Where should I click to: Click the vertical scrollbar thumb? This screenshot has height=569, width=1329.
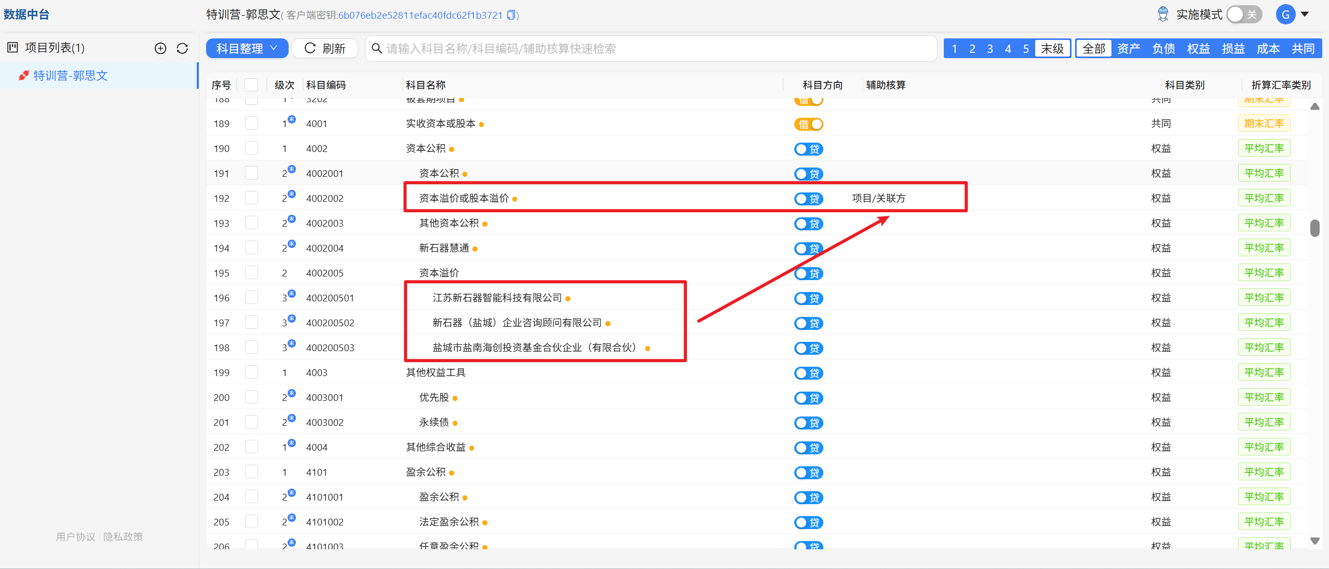(1315, 228)
